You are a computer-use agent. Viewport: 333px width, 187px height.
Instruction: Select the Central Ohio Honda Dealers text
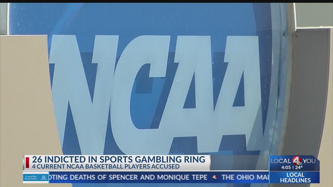pyautogui.click(x=31, y=177)
